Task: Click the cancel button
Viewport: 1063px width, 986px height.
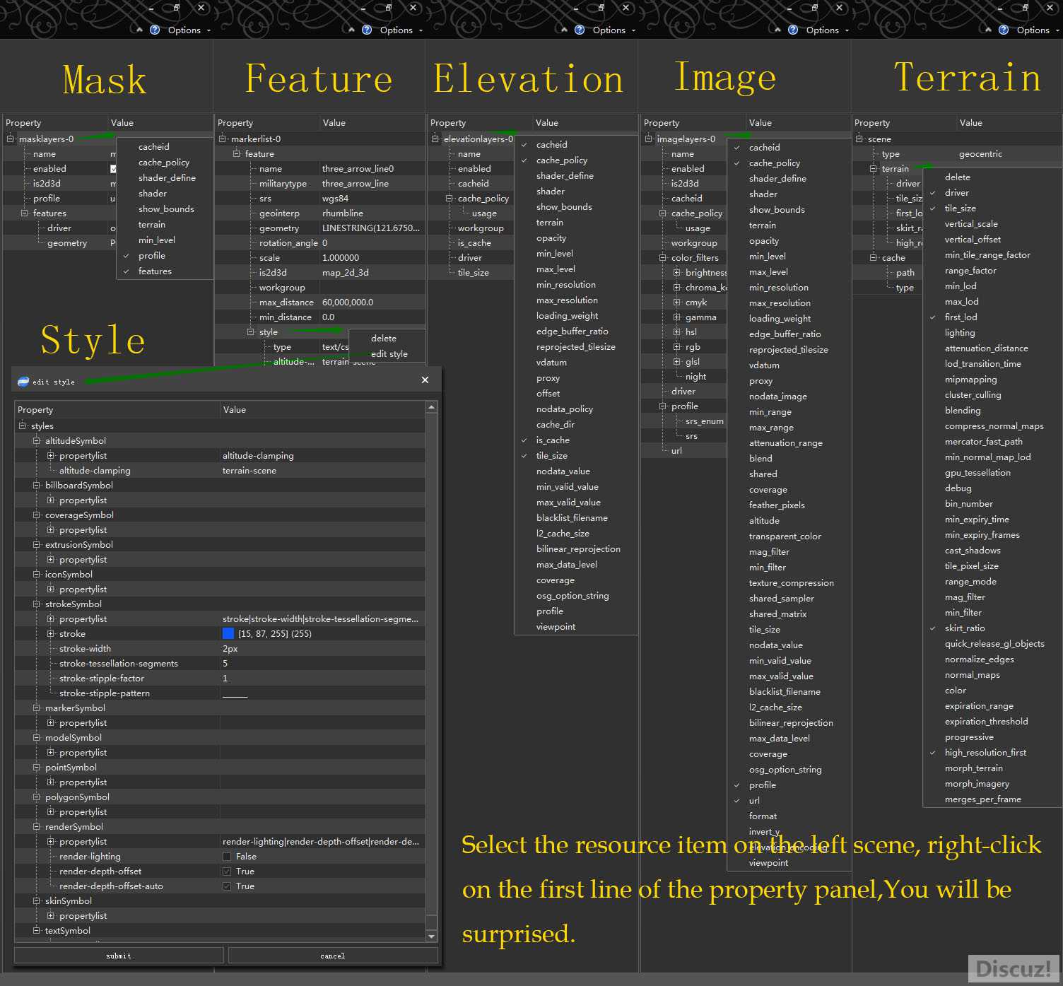Action: [333, 956]
